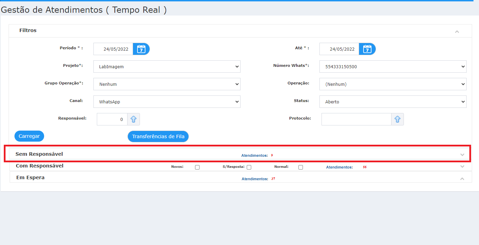Screen dimensions: 479x245
Task: Click the Com Responsável section title
Action: click(40, 166)
